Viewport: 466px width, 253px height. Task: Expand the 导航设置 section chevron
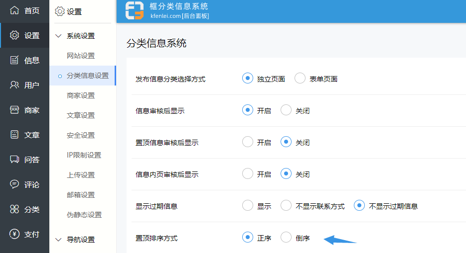(58, 240)
